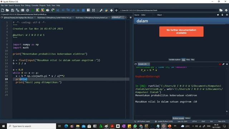229x129 pixels.
Task: Open a file via folder icon
Action: [x=7, y=10]
